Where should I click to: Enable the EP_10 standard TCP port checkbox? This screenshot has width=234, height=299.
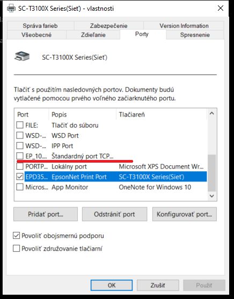[20, 156]
